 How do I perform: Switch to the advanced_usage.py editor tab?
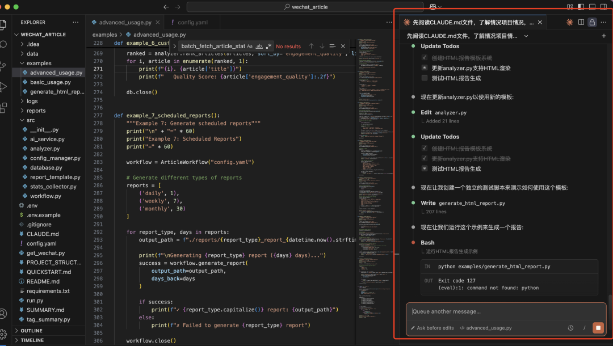(x=125, y=22)
